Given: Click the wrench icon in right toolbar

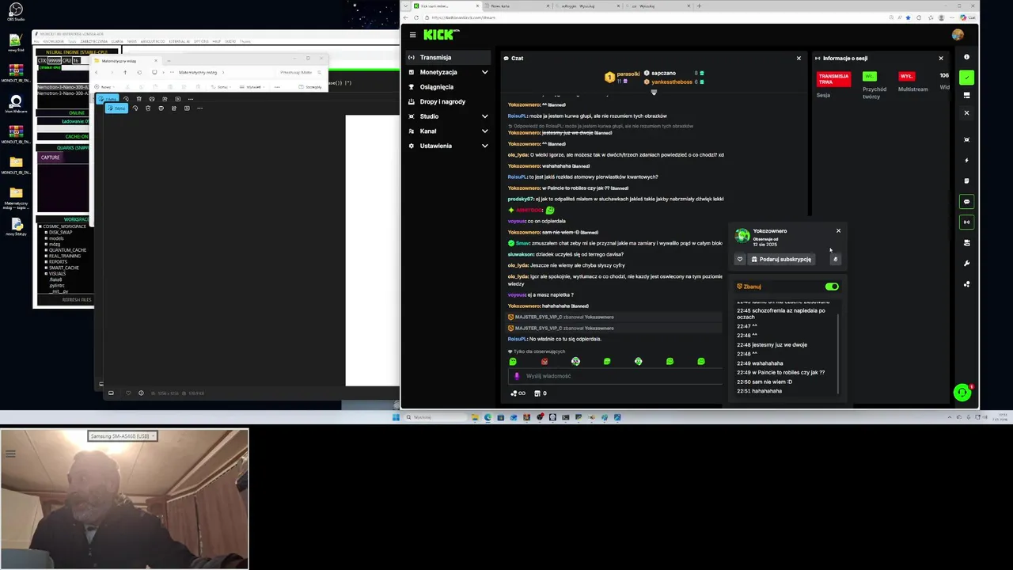Looking at the screenshot, I should tap(966, 264).
